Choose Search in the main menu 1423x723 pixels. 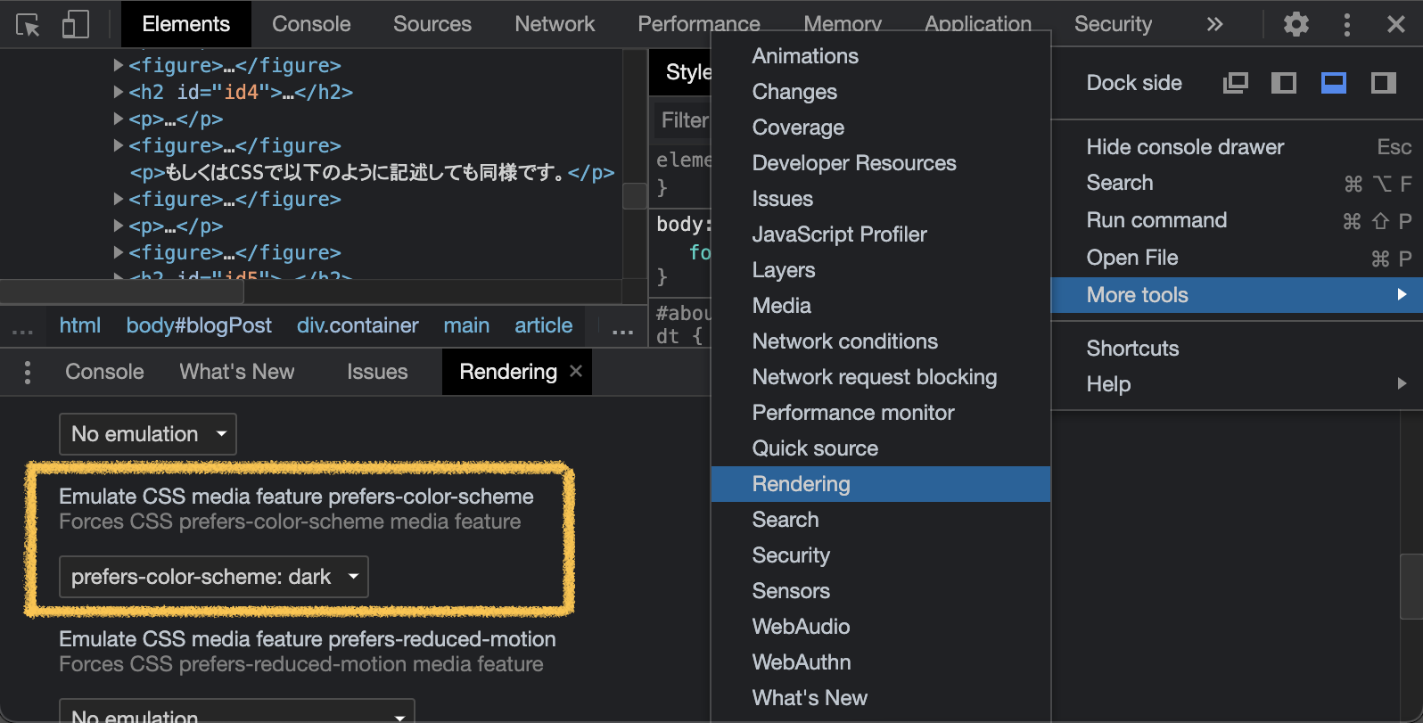pyautogui.click(x=1238, y=183)
